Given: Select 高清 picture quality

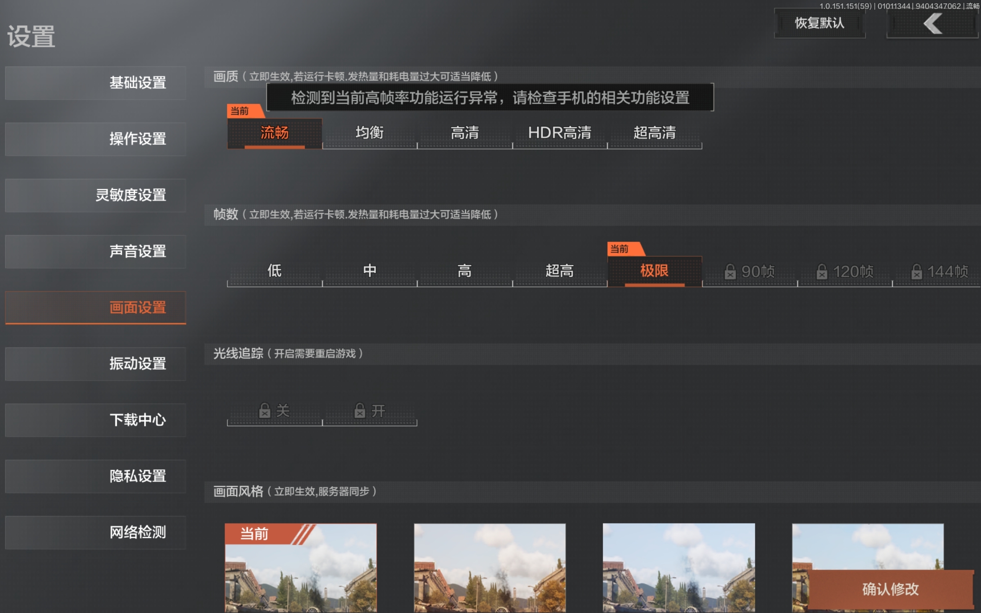Looking at the screenshot, I should click(x=465, y=133).
